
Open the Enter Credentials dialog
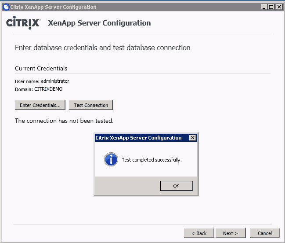tap(40, 105)
